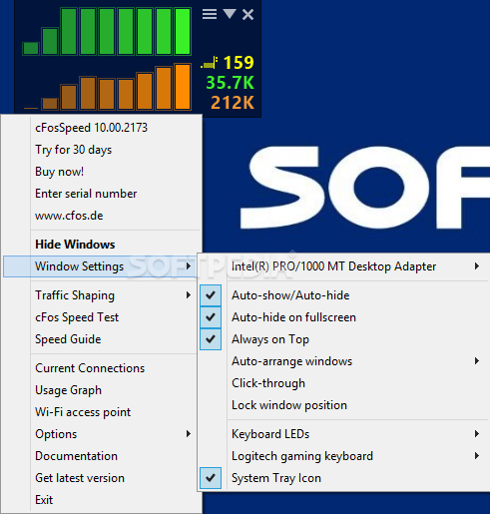
Task: Select the cFosSpeed 10.00.2173 menu entry
Action: [x=91, y=128]
